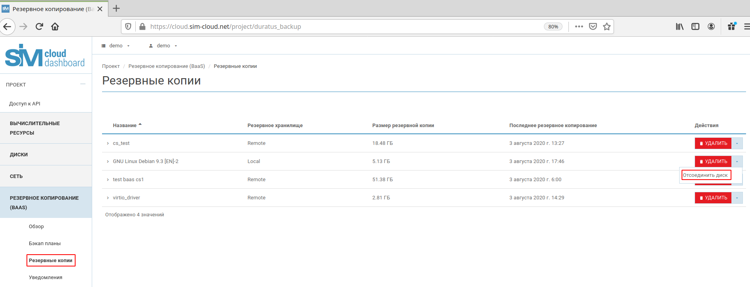Delete the virtio_driver backup

[x=713, y=198]
